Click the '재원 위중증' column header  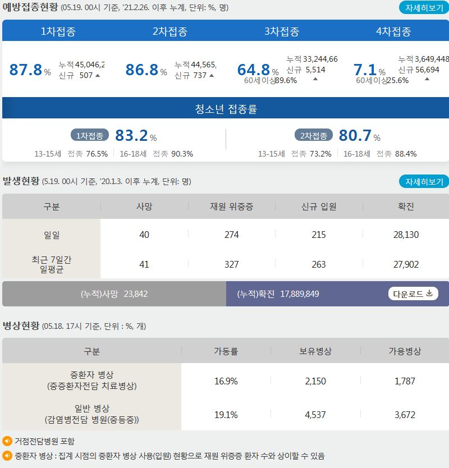tap(231, 207)
